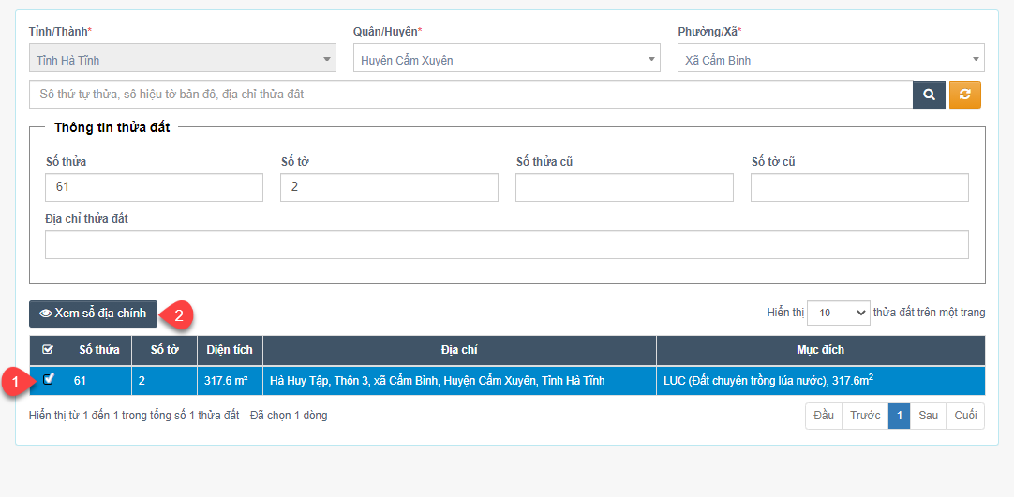Click the Số tờ input field
Screen dimensions: 1014x497
pyautogui.click(x=389, y=187)
